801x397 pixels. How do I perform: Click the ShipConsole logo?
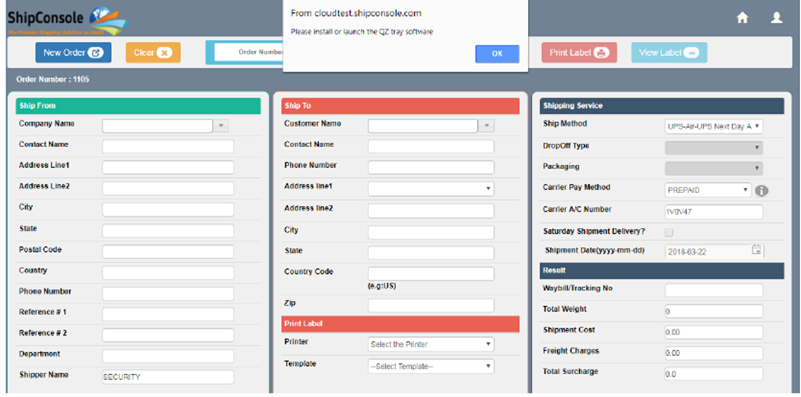[67, 20]
